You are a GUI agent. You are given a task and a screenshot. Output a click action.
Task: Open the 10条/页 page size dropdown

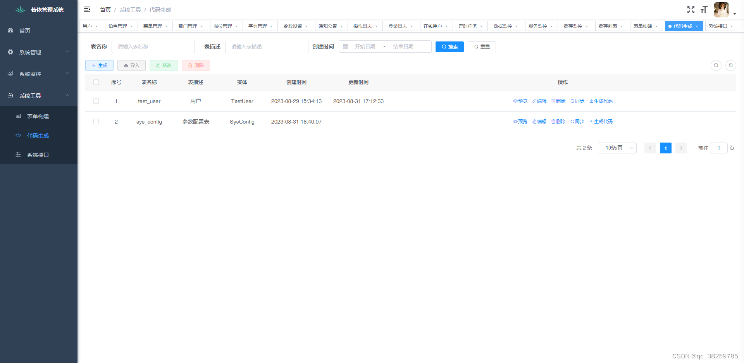tap(617, 148)
